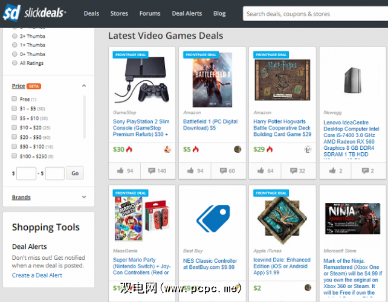Image resolution: width=388 pixels, height=302 pixels.
Task: Click Frontpage Deal badge on Icewind Dale card
Action: coord(271,193)
